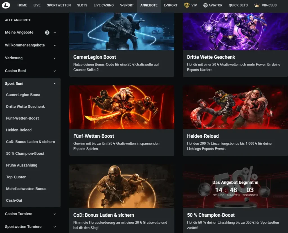Open the Home menu item
This screenshot has width=288, height=233.
tap(22, 5)
